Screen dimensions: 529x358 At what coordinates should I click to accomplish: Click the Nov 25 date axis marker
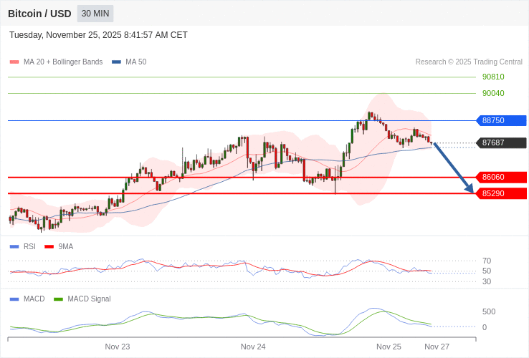(x=389, y=347)
